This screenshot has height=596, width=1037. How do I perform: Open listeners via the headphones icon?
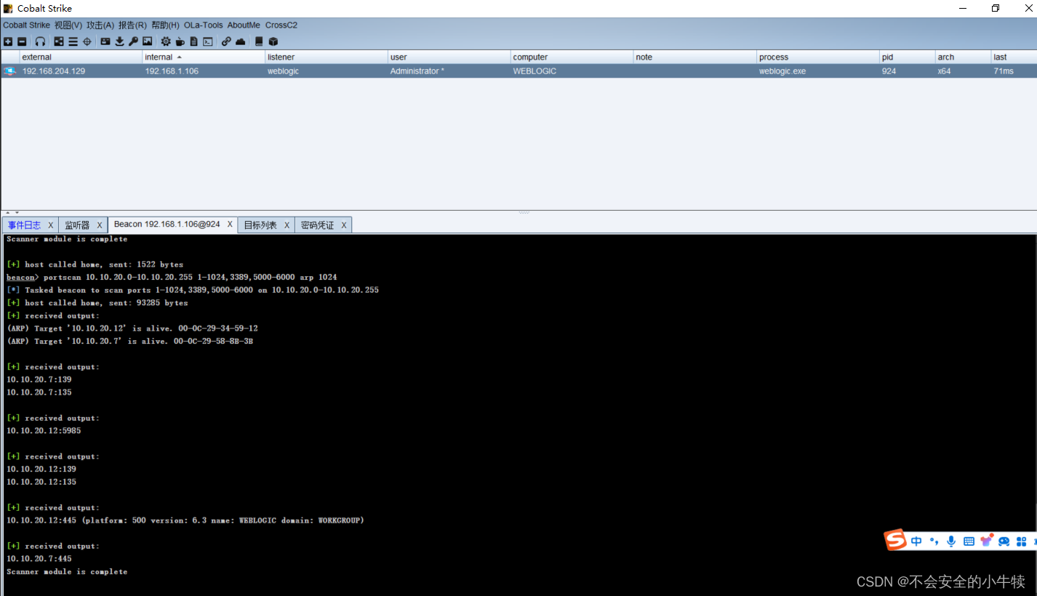[40, 41]
